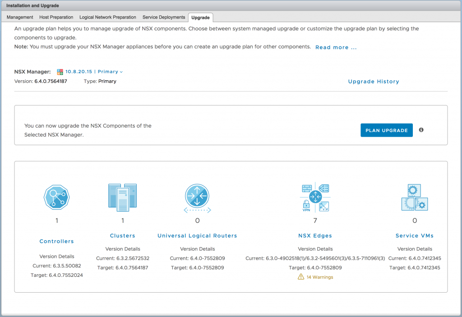Click the warning triangle icon under NSX Edges

pos(301,277)
